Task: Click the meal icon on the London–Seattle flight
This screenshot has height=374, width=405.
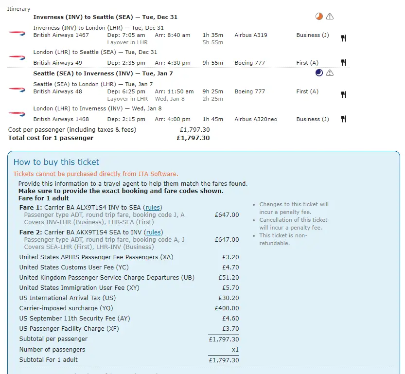Action: coord(343,63)
